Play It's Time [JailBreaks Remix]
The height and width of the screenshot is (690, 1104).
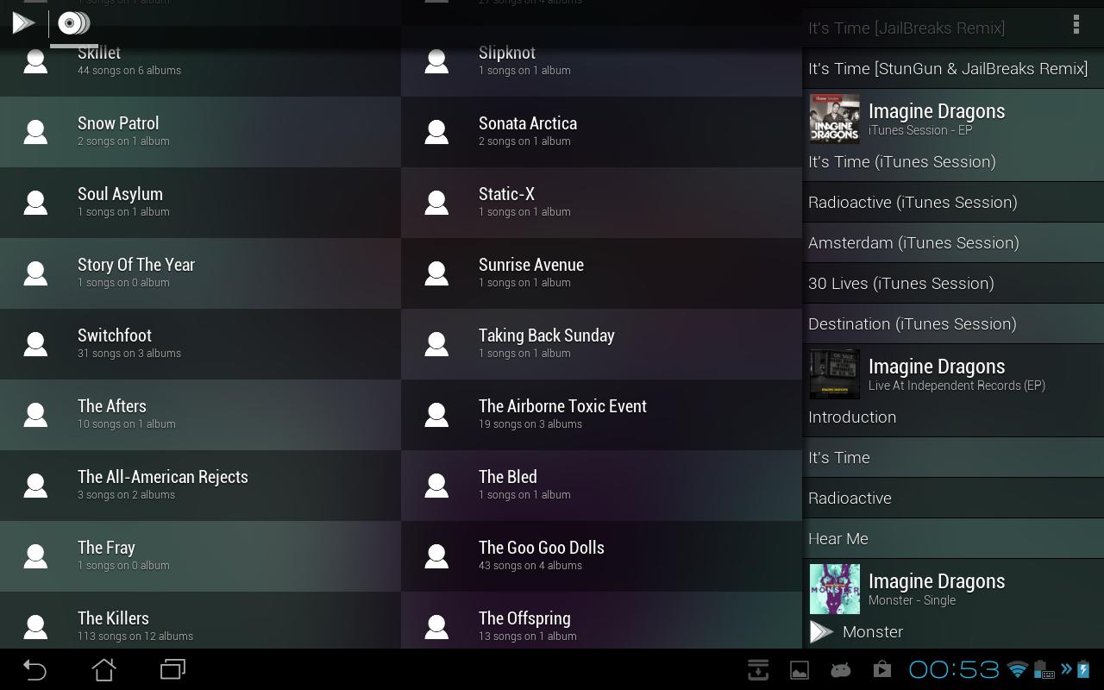click(x=953, y=28)
